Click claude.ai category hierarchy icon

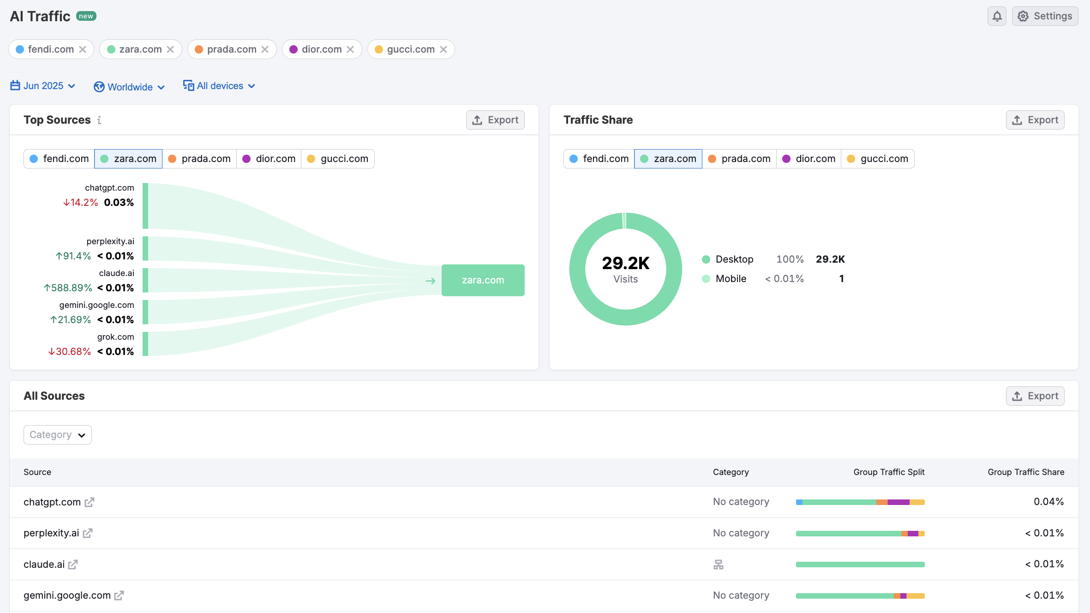719,565
